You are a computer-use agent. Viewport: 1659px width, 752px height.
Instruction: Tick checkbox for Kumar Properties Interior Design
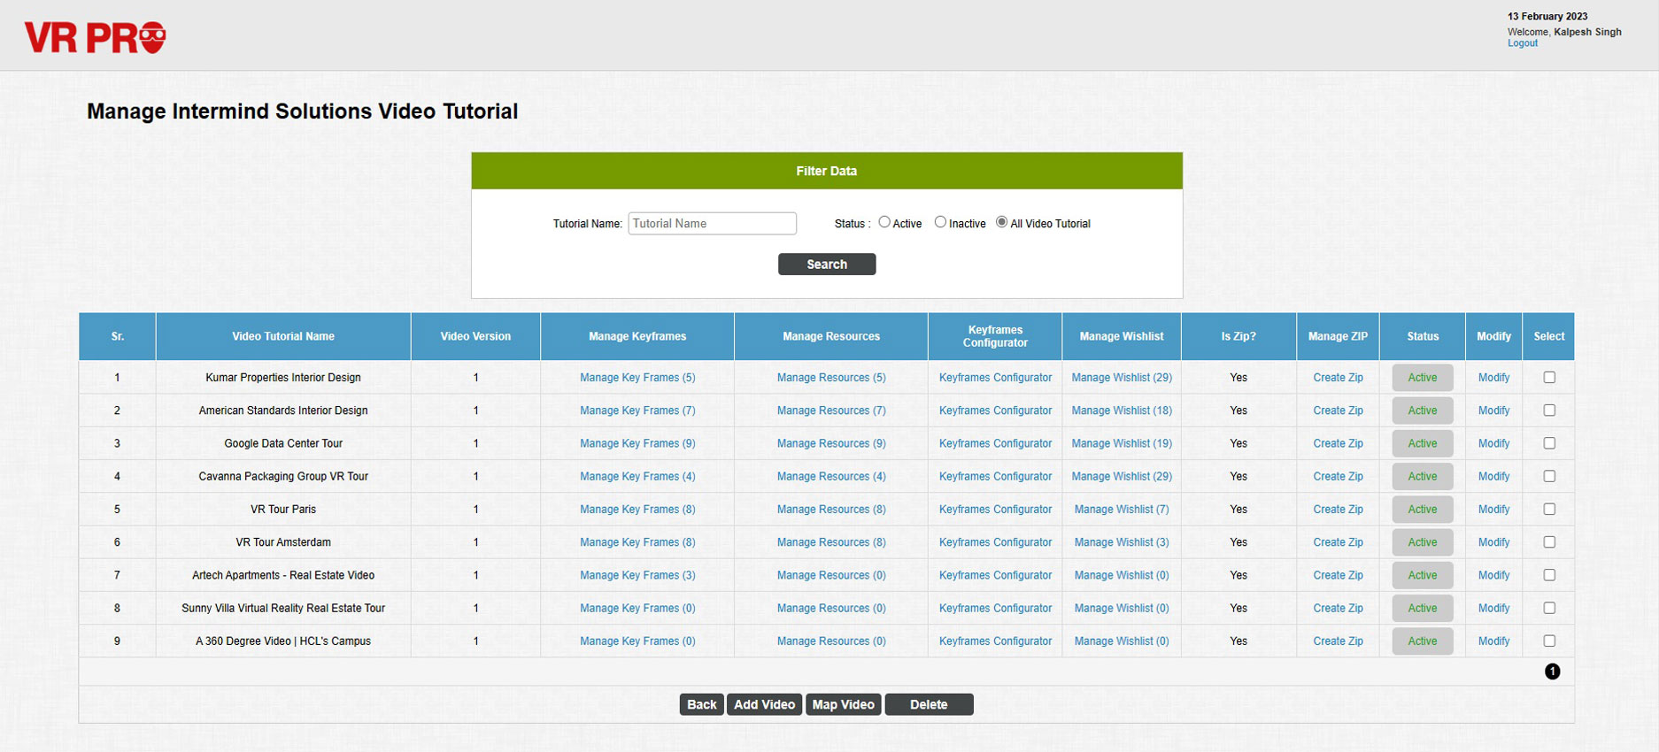(x=1549, y=377)
